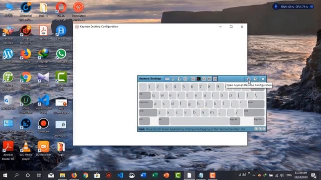Select Control Panel desktop shortcut

[8, 125]
